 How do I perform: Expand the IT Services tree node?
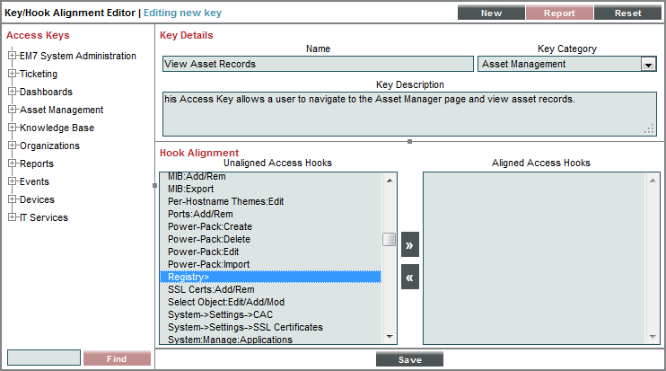(12, 217)
